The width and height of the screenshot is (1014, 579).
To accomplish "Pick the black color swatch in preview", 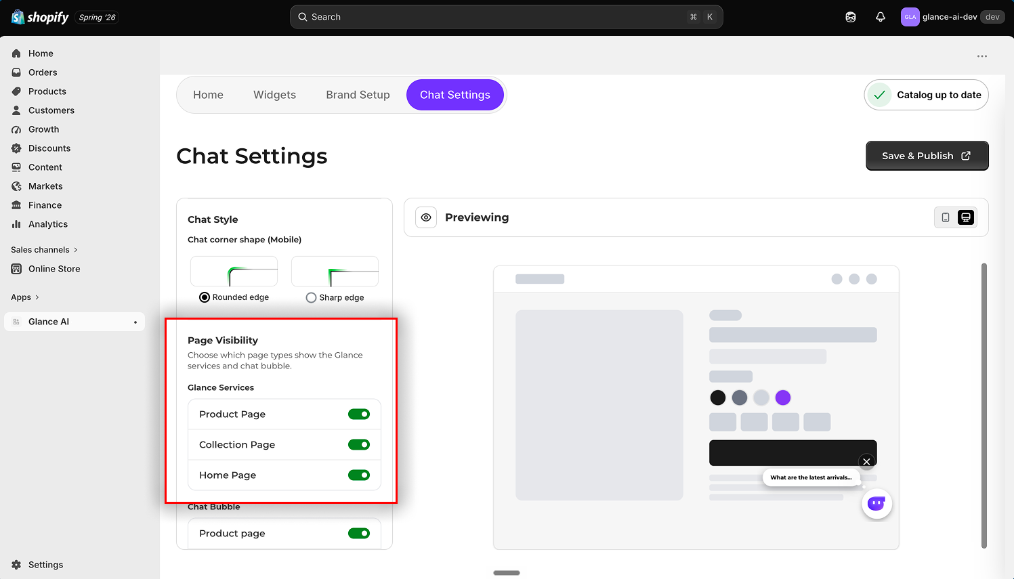I will [718, 398].
